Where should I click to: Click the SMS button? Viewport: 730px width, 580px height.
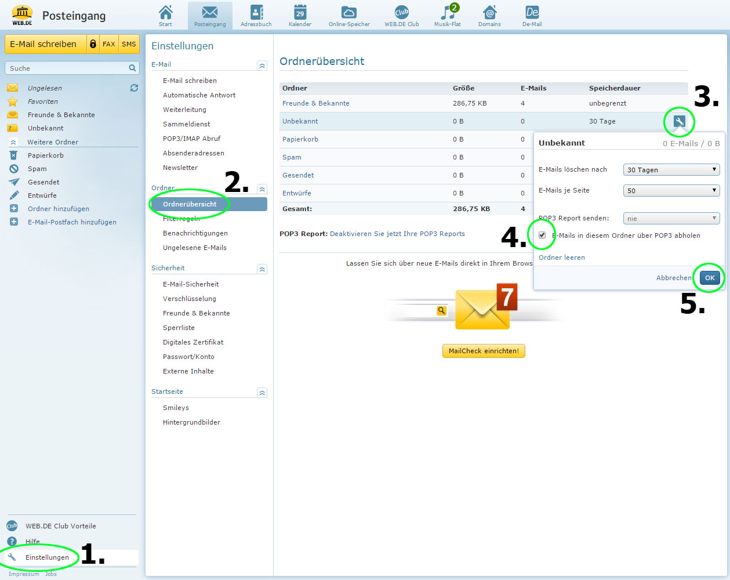[129, 44]
